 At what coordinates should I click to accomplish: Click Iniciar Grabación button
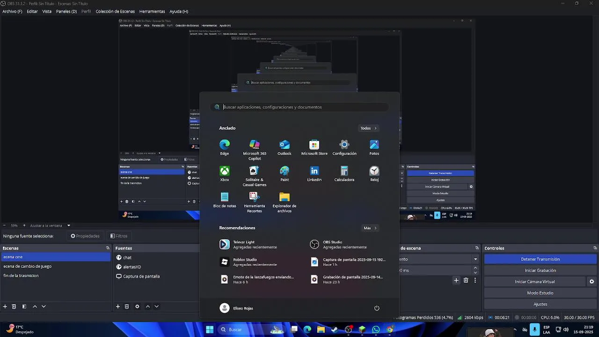(541, 271)
